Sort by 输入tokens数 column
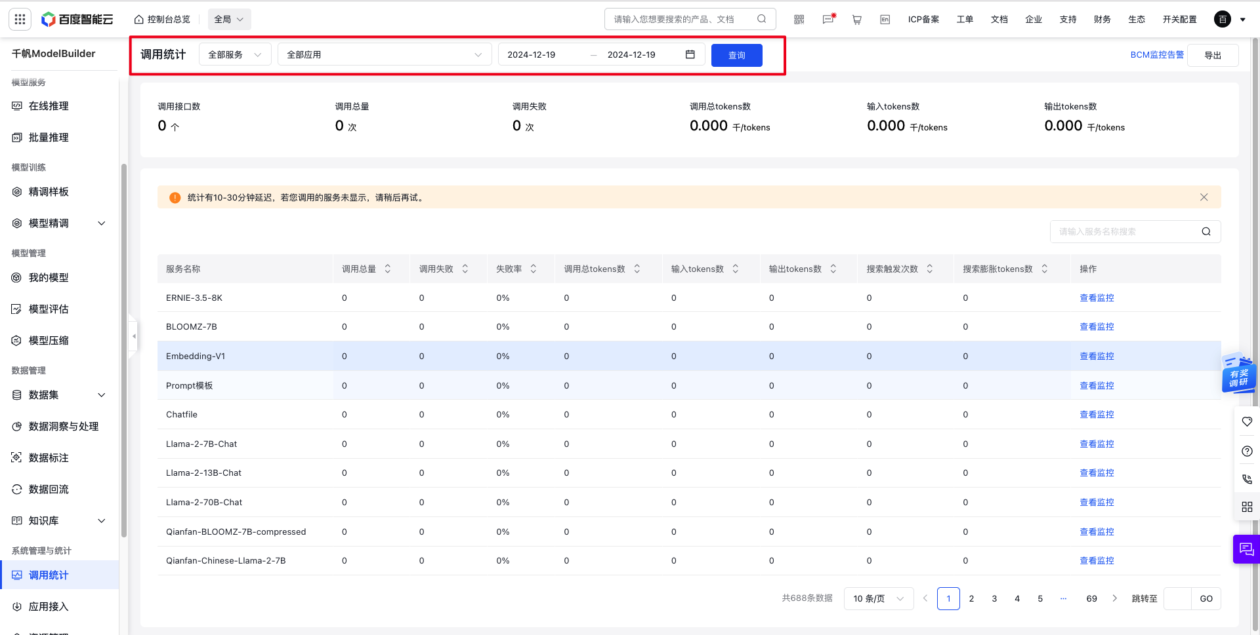The height and width of the screenshot is (635, 1260). [736, 269]
